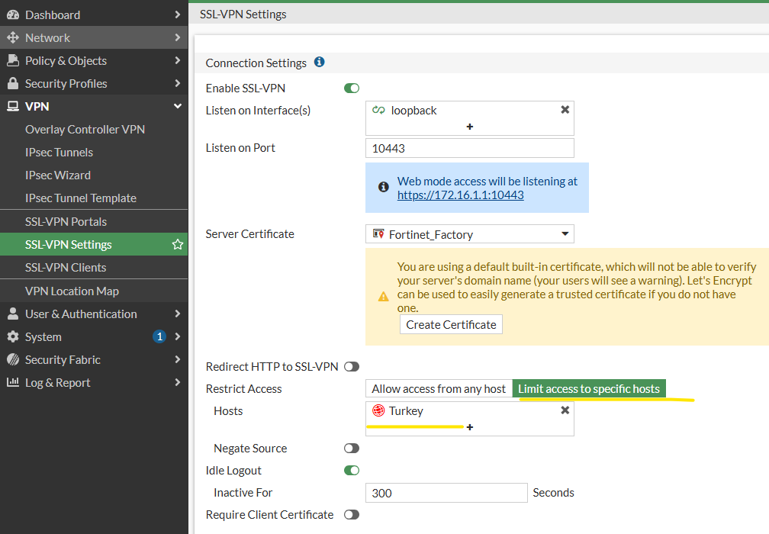This screenshot has height=534, width=769.
Task: Click the Inactive For seconds field
Action: pos(446,493)
